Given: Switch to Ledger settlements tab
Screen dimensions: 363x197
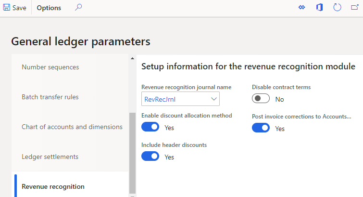Looking at the screenshot, I should [50, 157].
